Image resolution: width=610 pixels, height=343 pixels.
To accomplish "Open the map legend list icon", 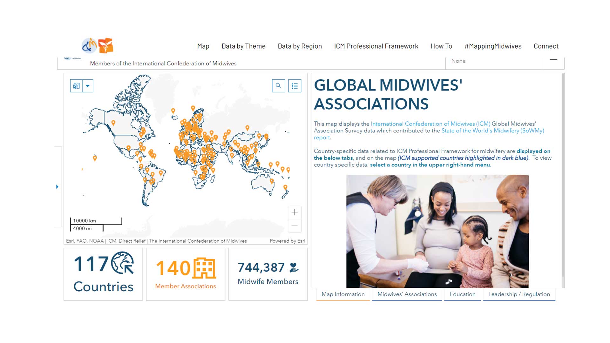I will [x=295, y=86].
